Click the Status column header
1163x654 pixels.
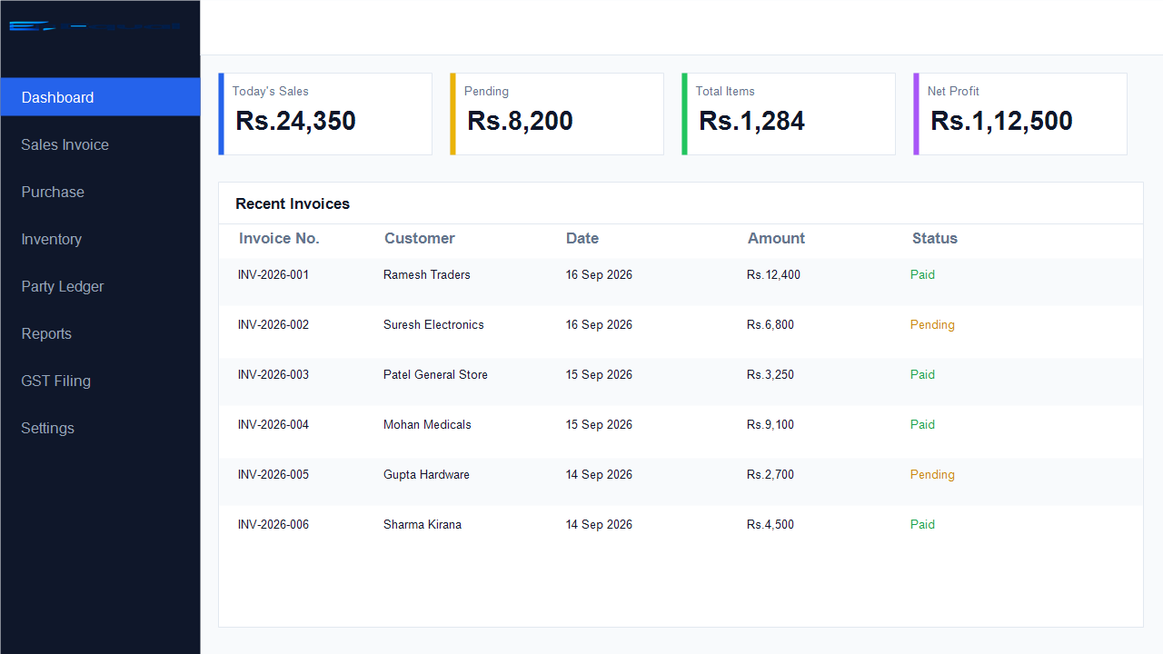coord(935,238)
